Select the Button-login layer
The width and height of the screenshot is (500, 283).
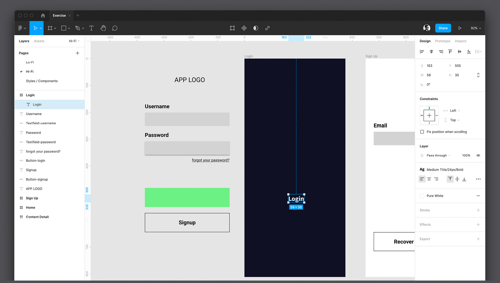(35, 160)
